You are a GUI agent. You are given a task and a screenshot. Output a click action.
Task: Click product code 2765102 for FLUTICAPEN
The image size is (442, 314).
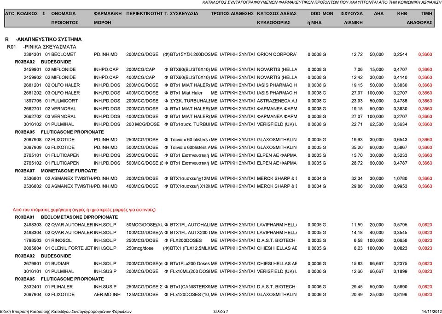pyautogui.click(x=32, y=163)
